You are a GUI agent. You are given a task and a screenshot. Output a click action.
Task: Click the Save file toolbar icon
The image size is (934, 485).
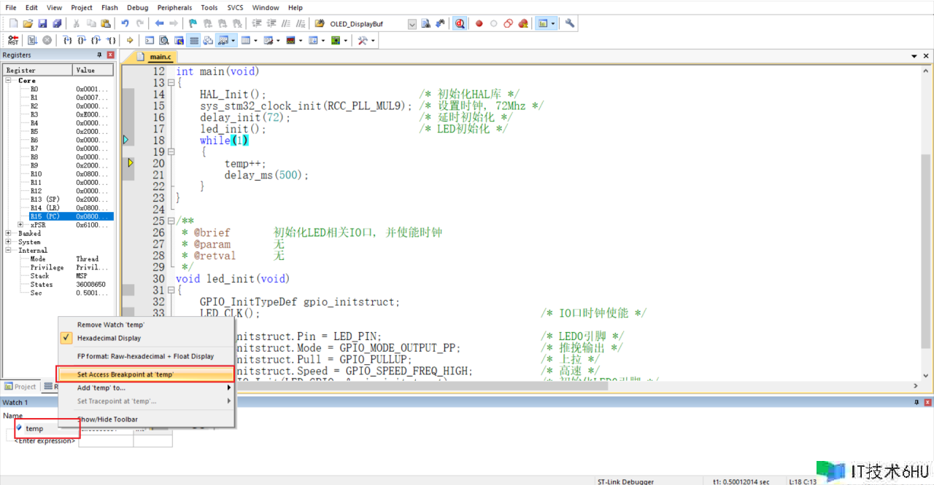tap(42, 23)
